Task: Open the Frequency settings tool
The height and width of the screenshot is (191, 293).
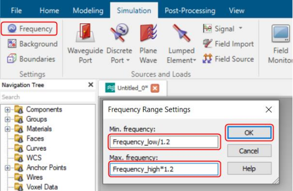Action: [x=29, y=29]
